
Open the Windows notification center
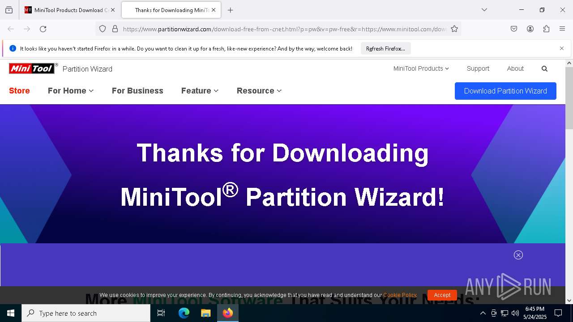(558, 313)
